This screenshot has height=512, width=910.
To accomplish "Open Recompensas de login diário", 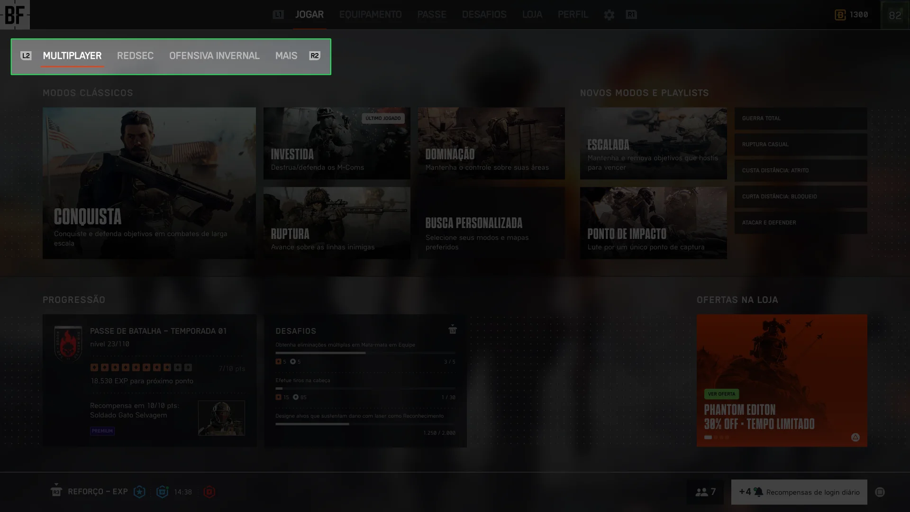I will tap(799, 492).
